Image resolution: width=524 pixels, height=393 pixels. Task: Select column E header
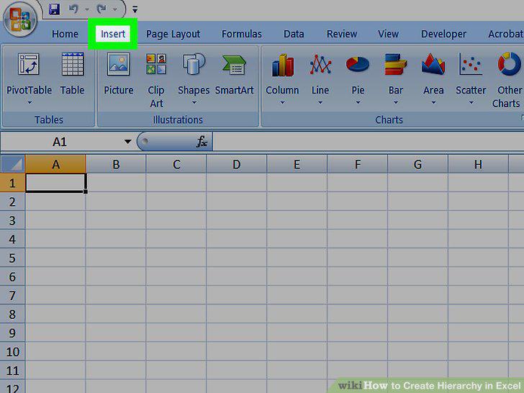pos(297,164)
